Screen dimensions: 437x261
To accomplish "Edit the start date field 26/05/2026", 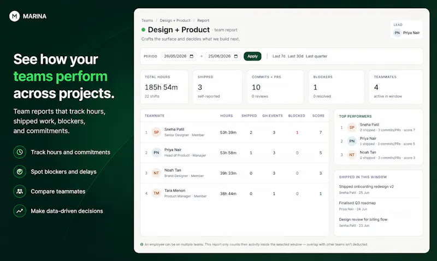I will click(179, 56).
